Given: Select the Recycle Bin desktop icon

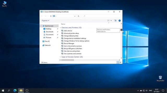Looking at the screenshot, I should 160,79.
